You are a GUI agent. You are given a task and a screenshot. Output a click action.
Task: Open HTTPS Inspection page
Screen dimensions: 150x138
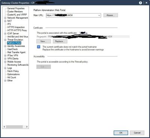point(16,27)
